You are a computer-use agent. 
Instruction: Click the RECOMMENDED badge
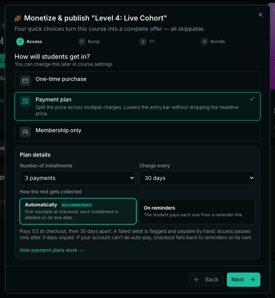[77, 205]
